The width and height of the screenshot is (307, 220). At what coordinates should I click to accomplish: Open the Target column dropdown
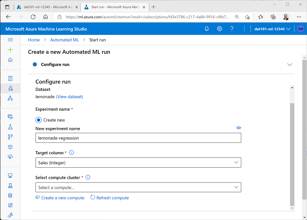[236, 162]
